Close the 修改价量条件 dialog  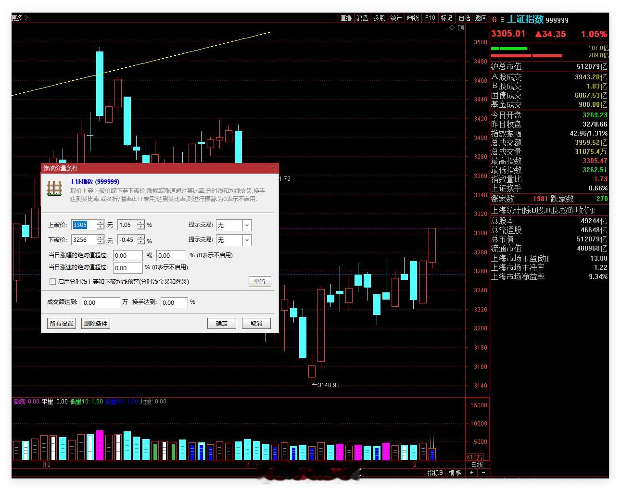pyautogui.click(x=274, y=168)
